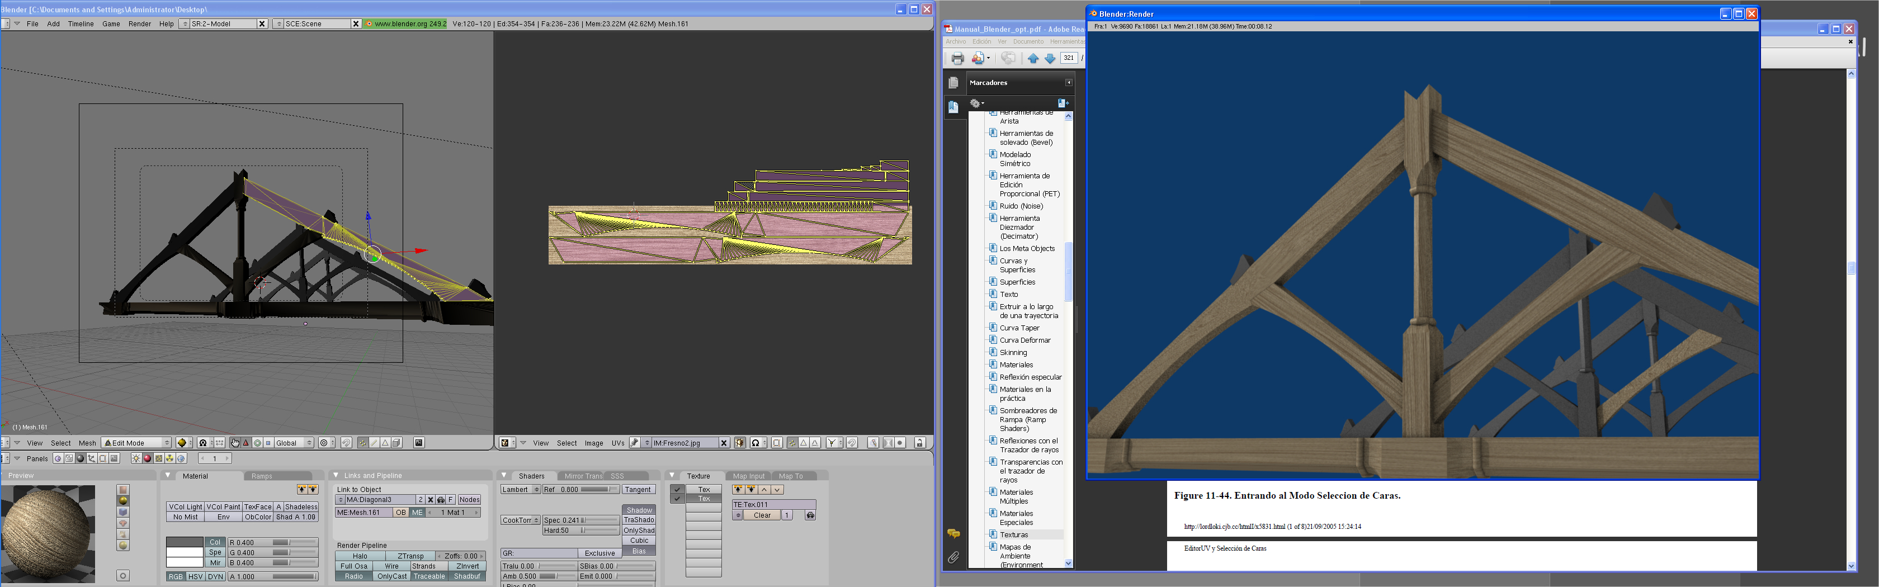Click the copy material settings arrow-up icon

(302, 489)
